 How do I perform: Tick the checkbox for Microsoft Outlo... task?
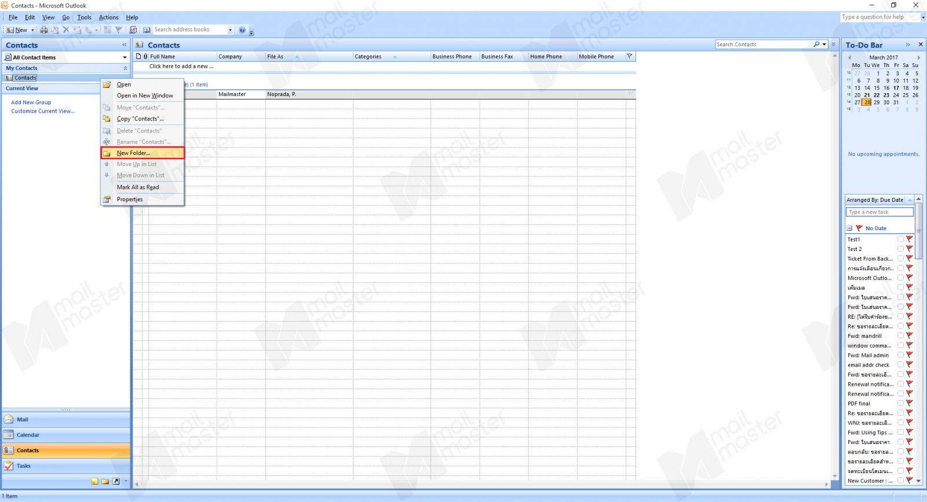[x=900, y=278]
